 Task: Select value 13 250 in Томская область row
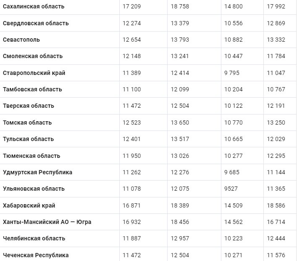(x=276, y=123)
